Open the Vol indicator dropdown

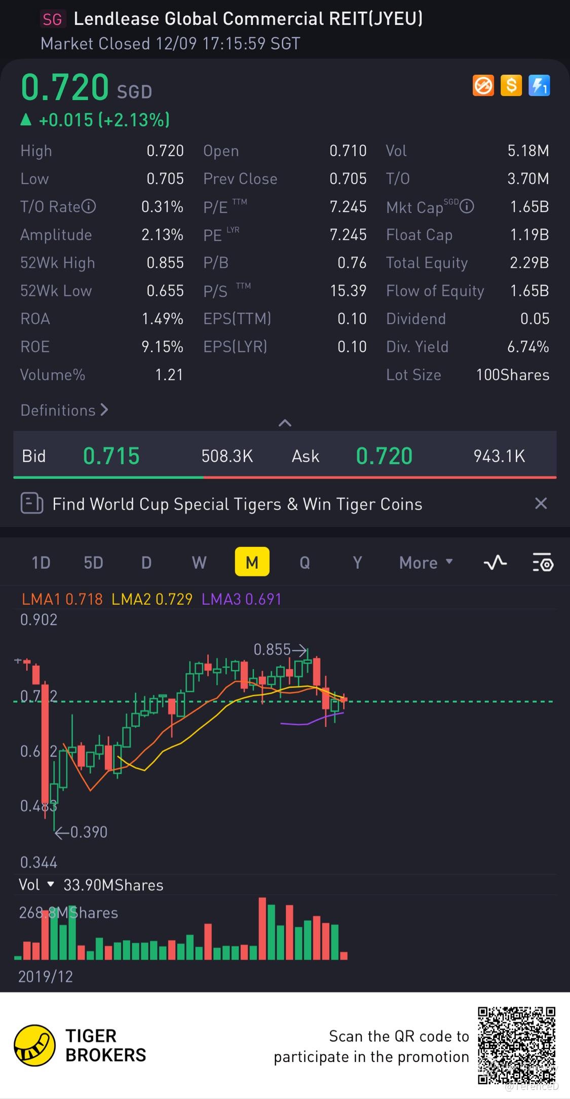pos(36,885)
